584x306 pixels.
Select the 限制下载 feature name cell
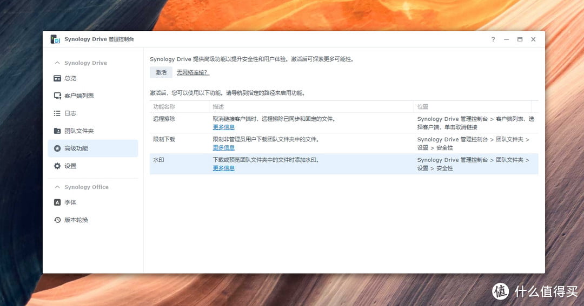point(164,139)
